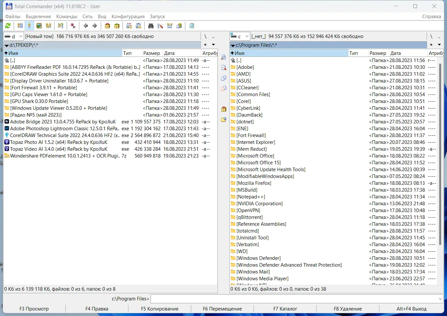The width and height of the screenshot is (447, 316).
Task: Sort left panel by Размер column header
Action: point(152,53)
